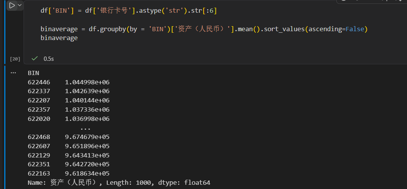
Task: Open the run options chevron beside play button
Action: tap(19, 5)
